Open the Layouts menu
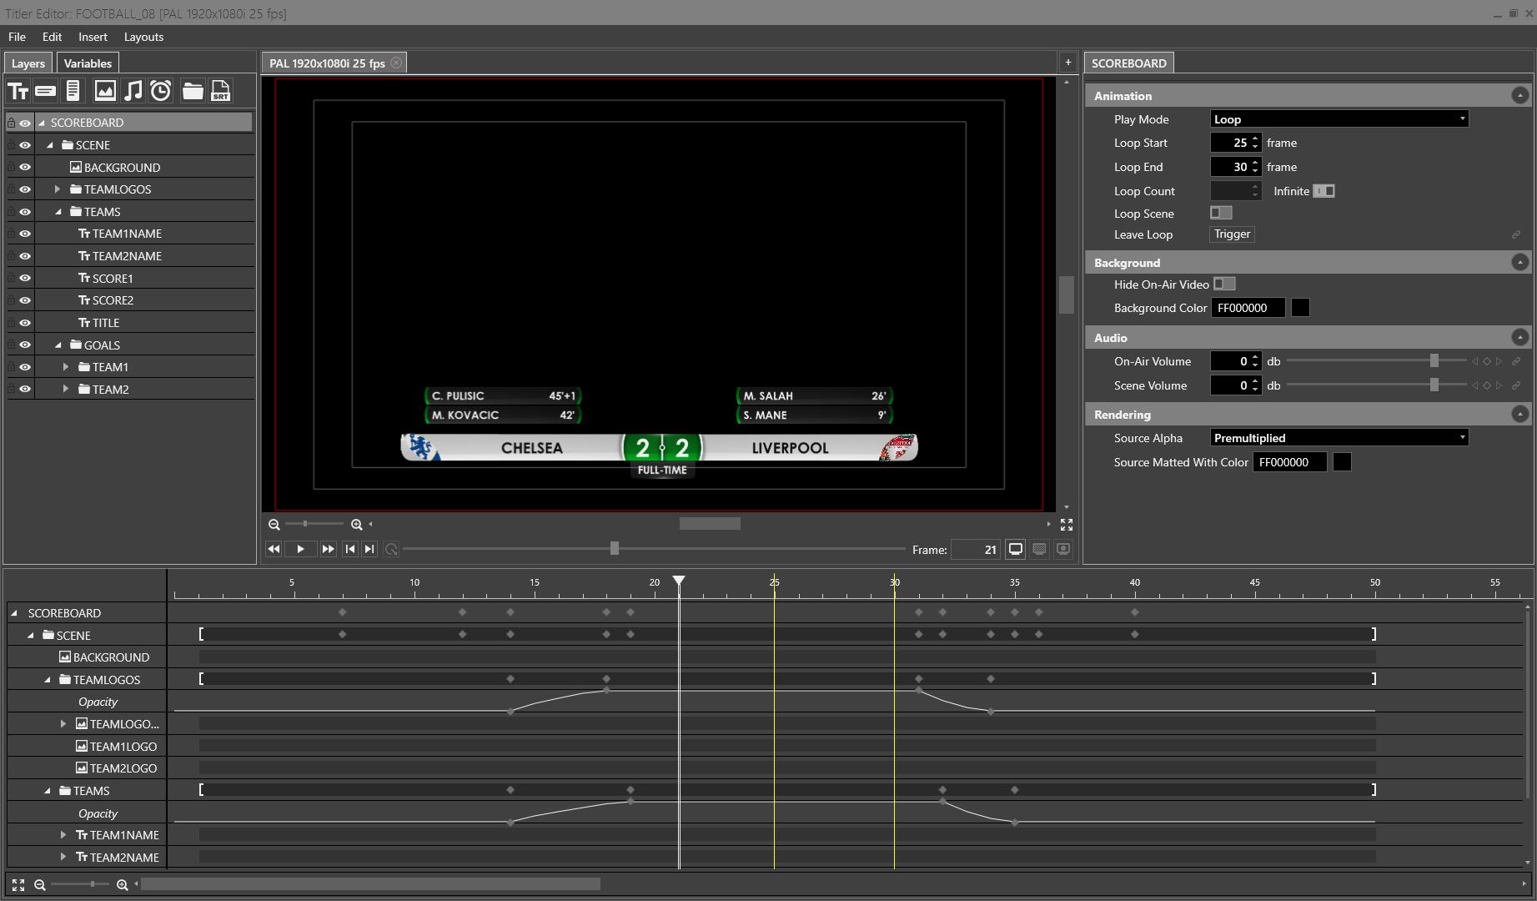The image size is (1537, 901). [x=143, y=37]
